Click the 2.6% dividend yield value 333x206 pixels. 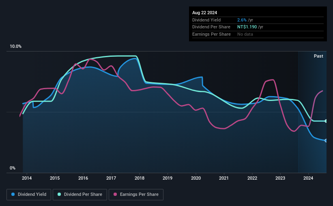[x=242, y=20]
